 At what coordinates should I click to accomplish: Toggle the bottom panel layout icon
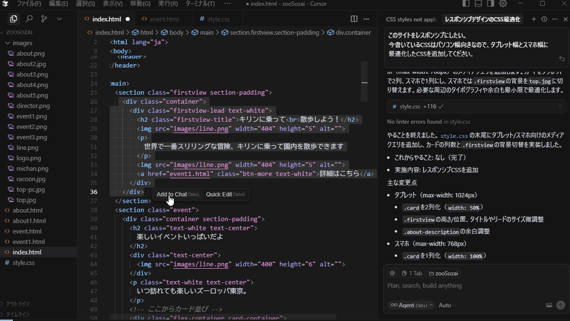point(478,4)
